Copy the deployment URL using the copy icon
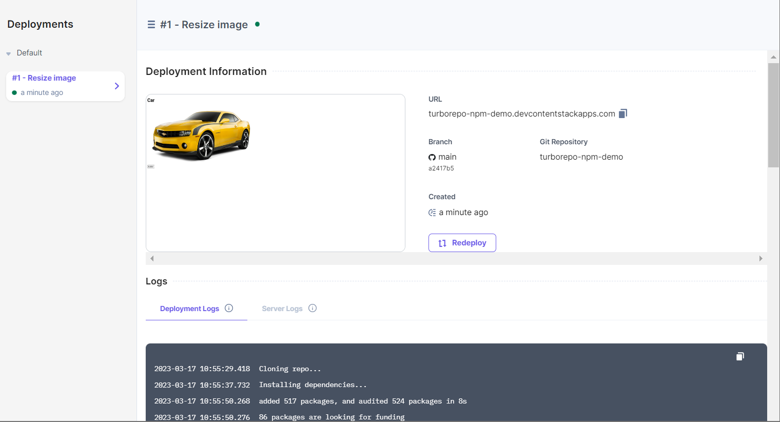This screenshot has height=422, width=780. (x=622, y=113)
